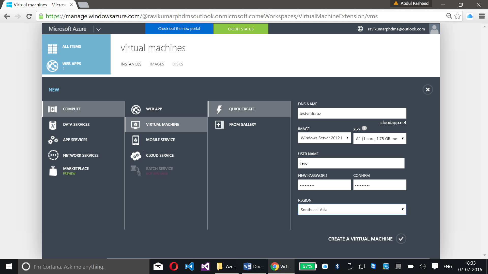
Task: Open the user account avatar
Action: tap(434, 29)
